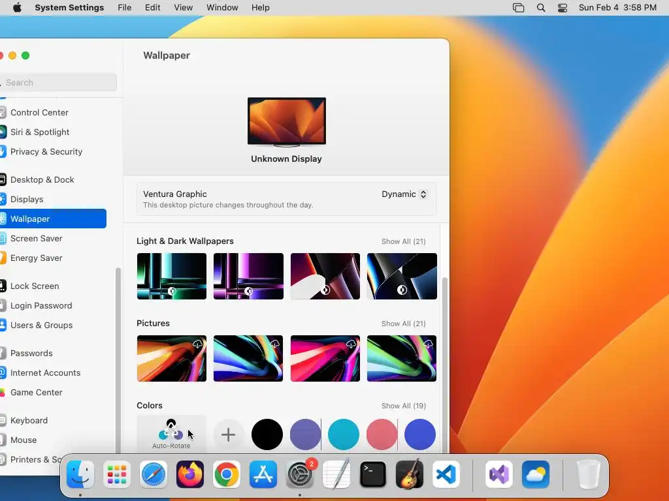Add a custom color with plus button
The image size is (669, 501).
pyautogui.click(x=228, y=434)
